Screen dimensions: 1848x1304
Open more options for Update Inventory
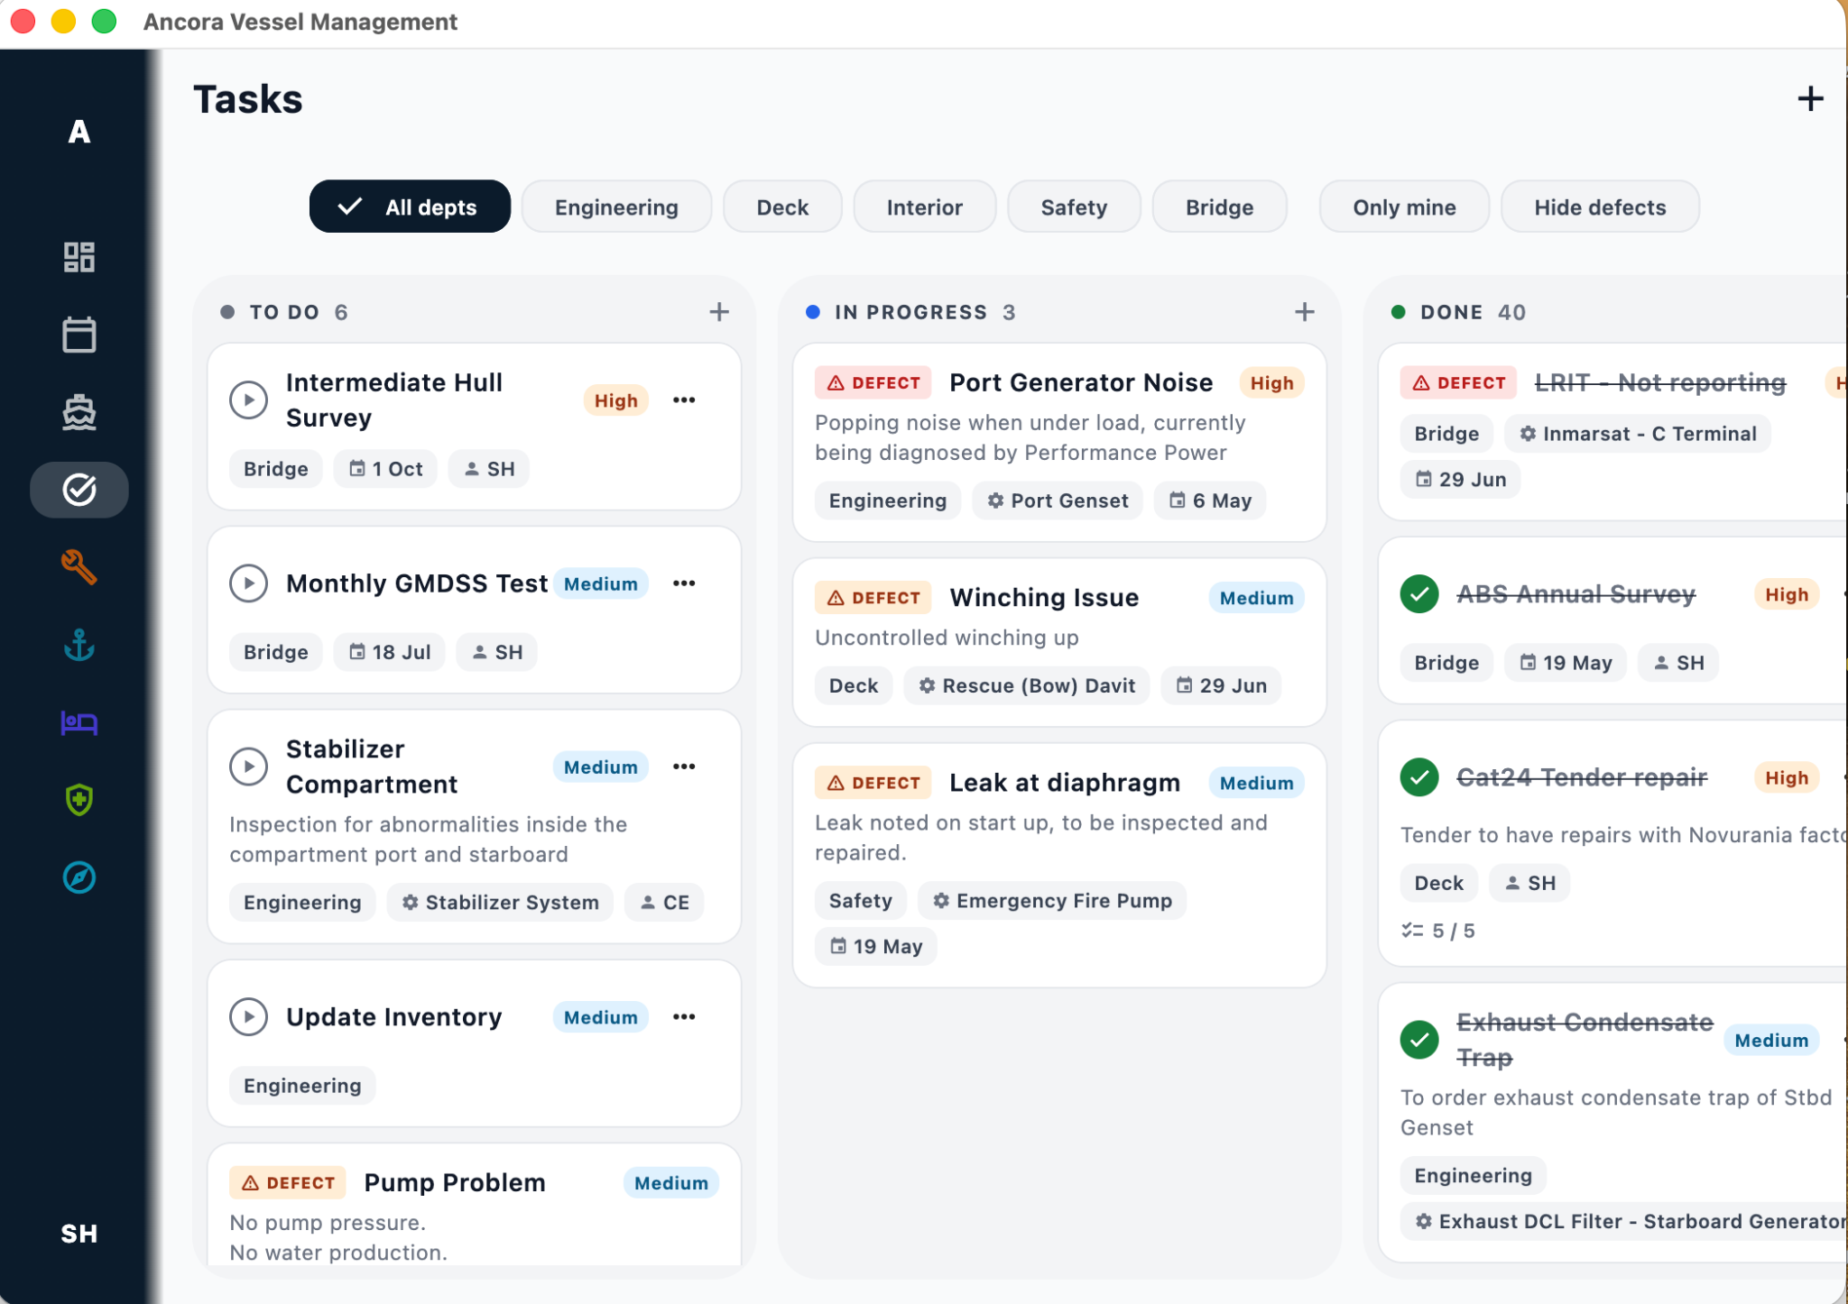[684, 1017]
